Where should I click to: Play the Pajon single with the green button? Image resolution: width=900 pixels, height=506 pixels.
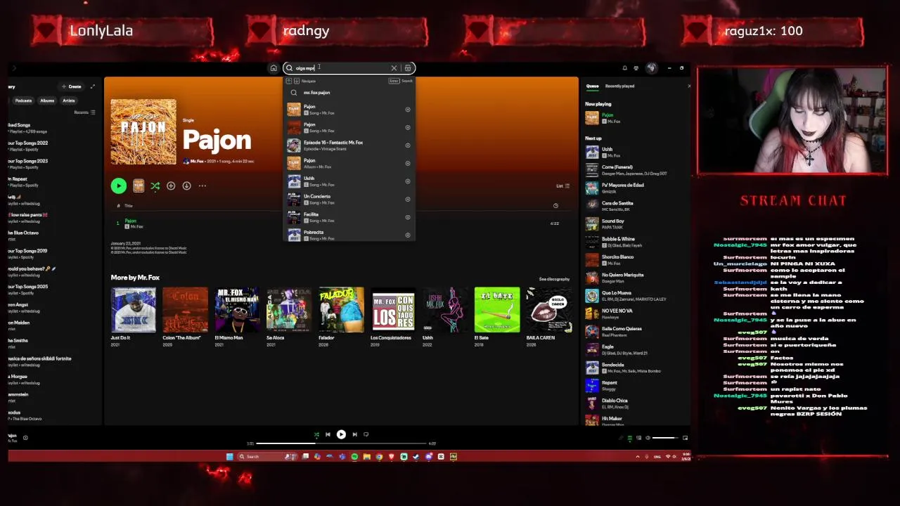click(x=118, y=186)
